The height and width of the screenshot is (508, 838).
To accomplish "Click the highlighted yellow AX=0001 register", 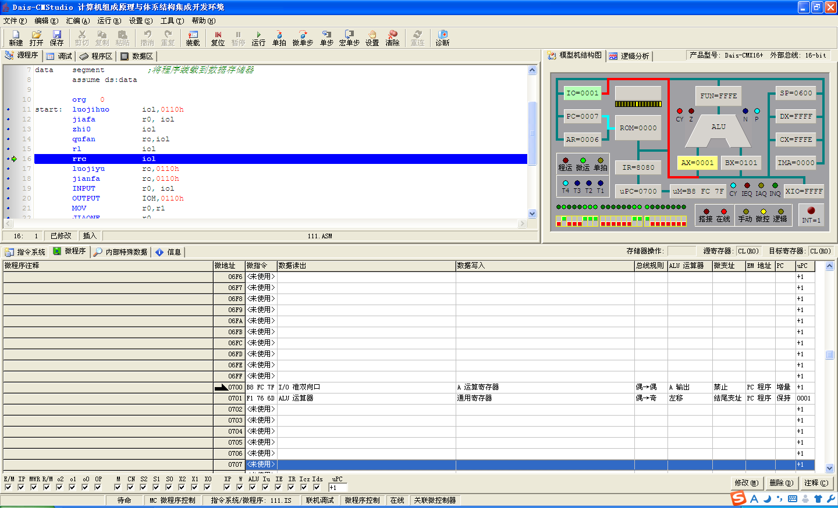I will coord(697,163).
